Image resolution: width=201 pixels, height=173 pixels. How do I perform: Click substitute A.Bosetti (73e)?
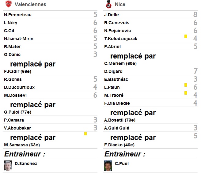[120, 120]
